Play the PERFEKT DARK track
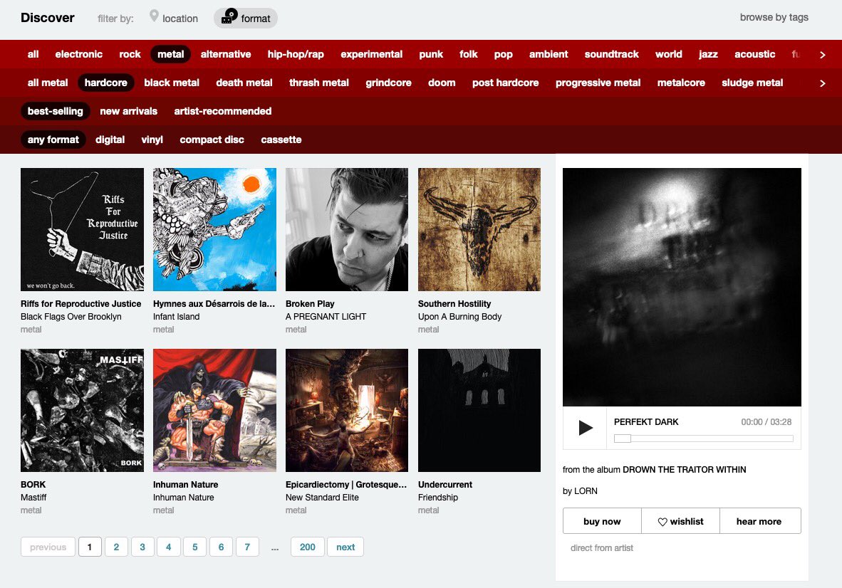 coord(586,428)
